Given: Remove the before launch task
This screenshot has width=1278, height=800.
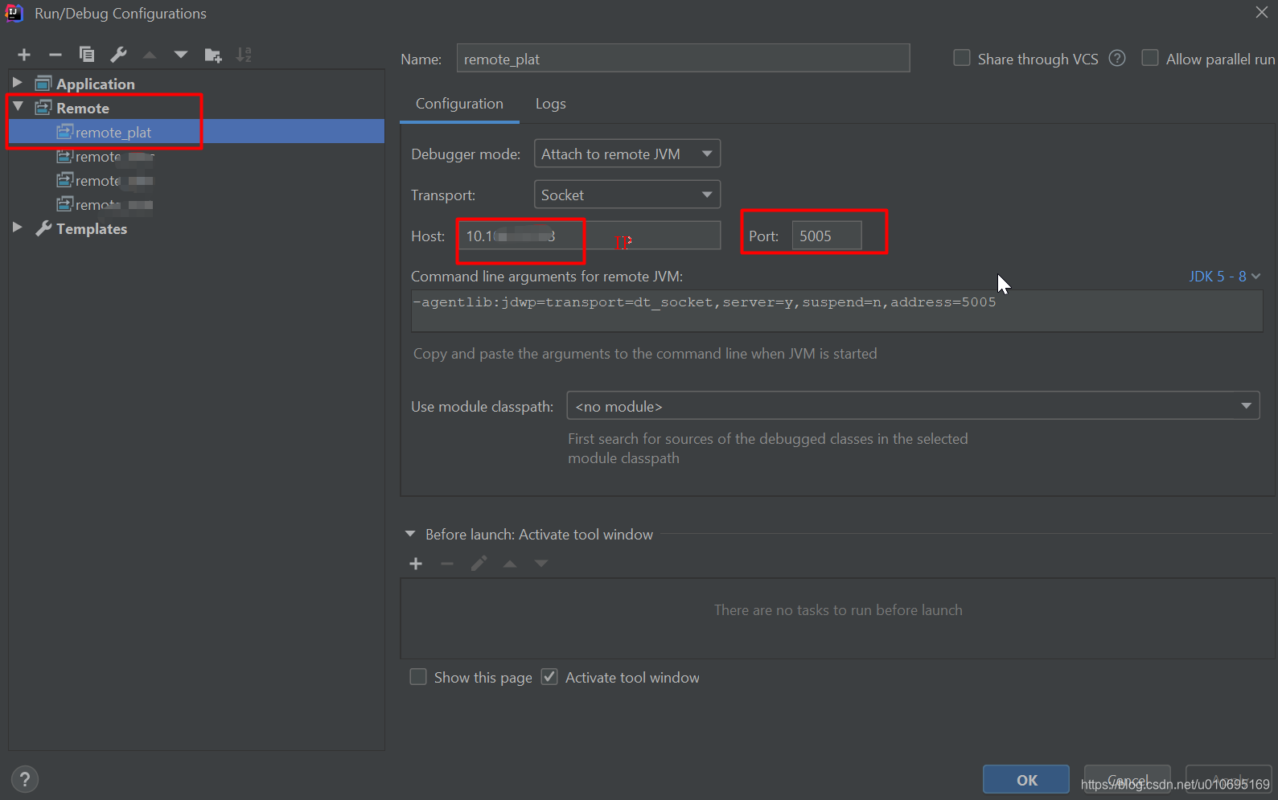Looking at the screenshot, I should (447, 564).
